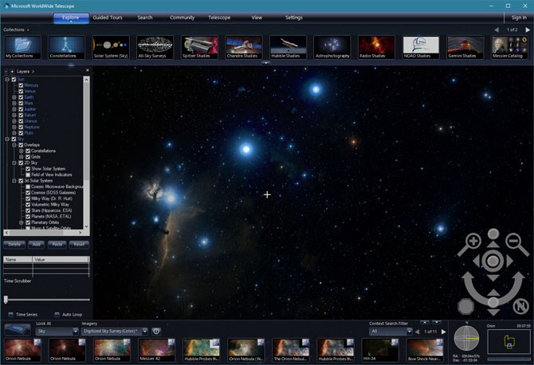534x365 pixels.
Task: Open the Messier Catalog collection
Action: coord(509,47)
